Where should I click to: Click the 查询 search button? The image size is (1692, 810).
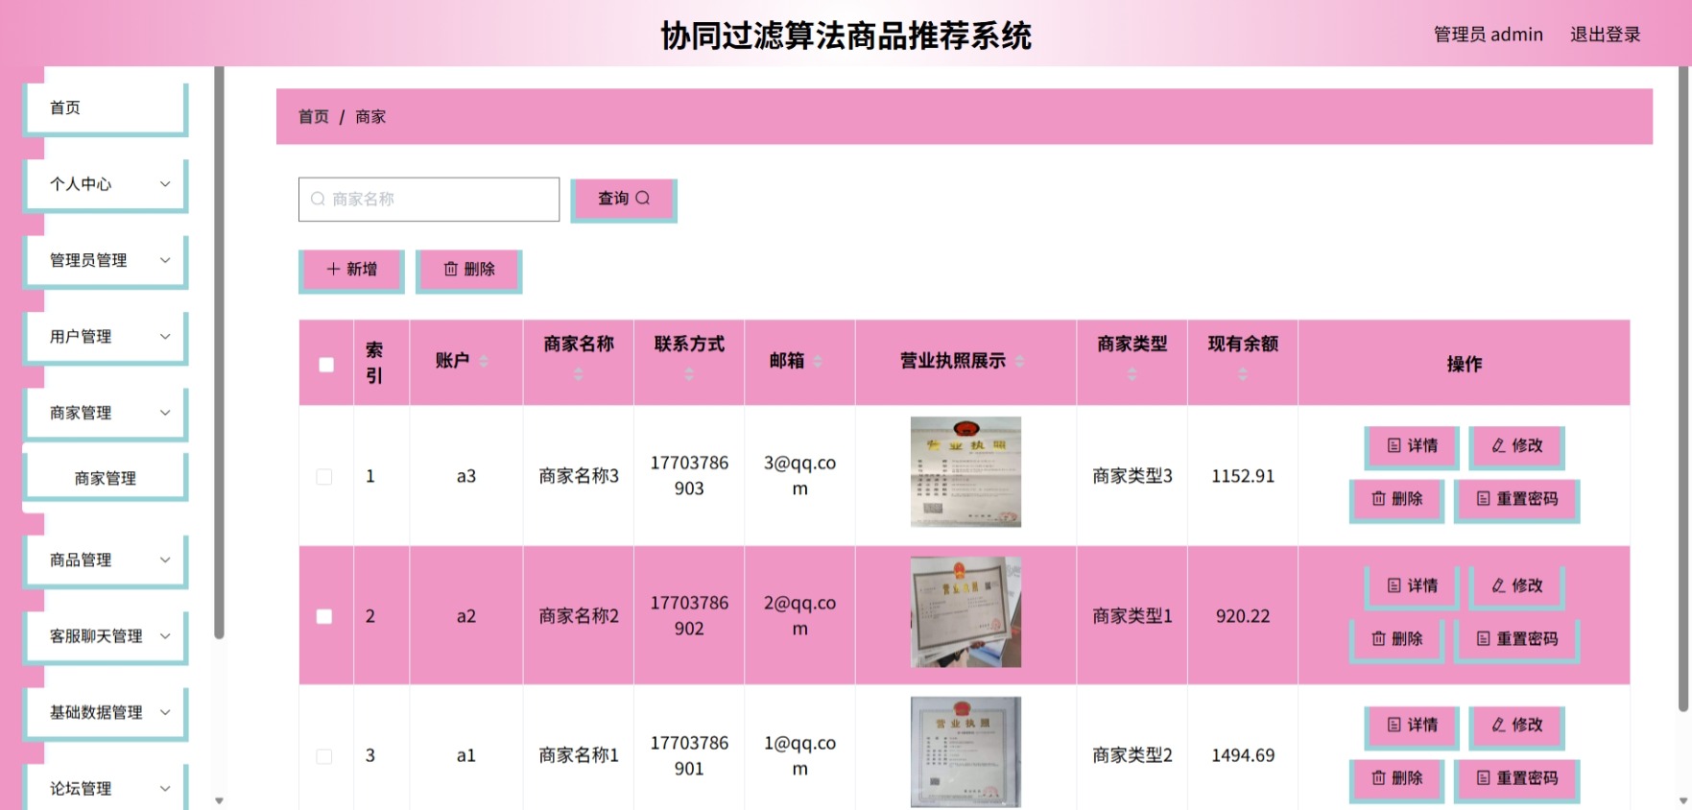pos(624,200)
